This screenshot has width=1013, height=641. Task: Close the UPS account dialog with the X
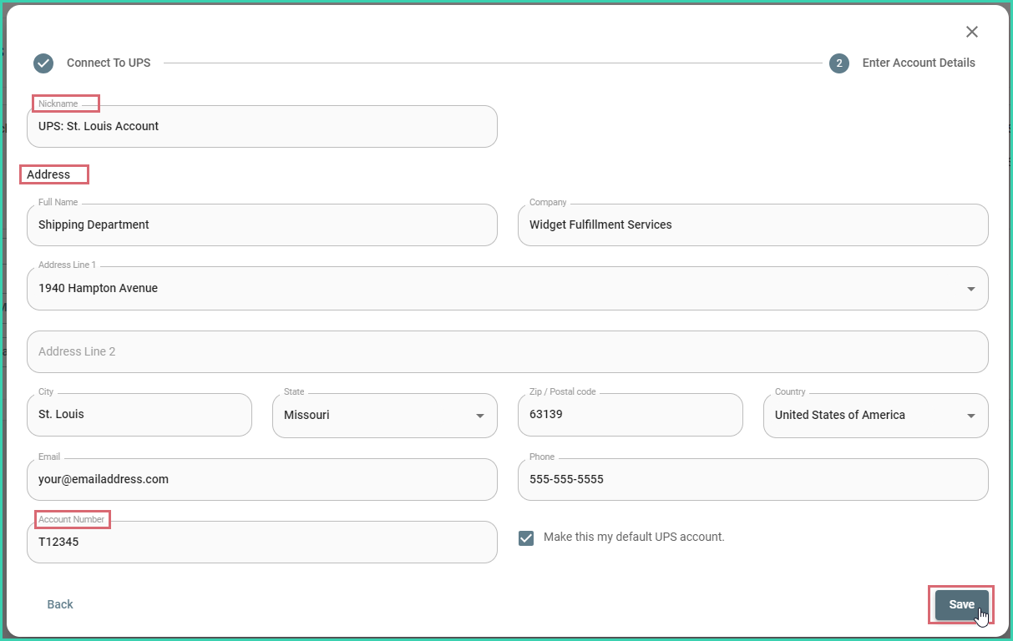(971, 31)
